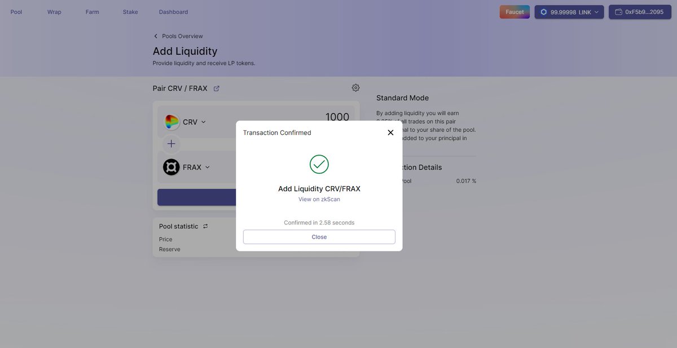Expand the FRAX token selector
Viewport: 677px width, 348px height.
coord(196,168)
